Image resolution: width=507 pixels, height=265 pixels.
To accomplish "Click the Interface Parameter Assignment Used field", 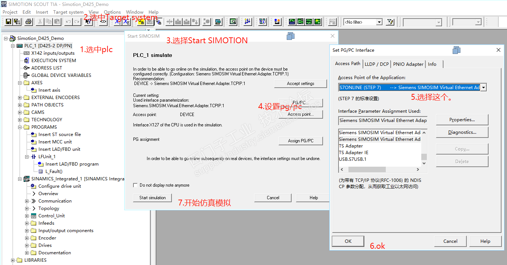I will (x=382, y=120).
